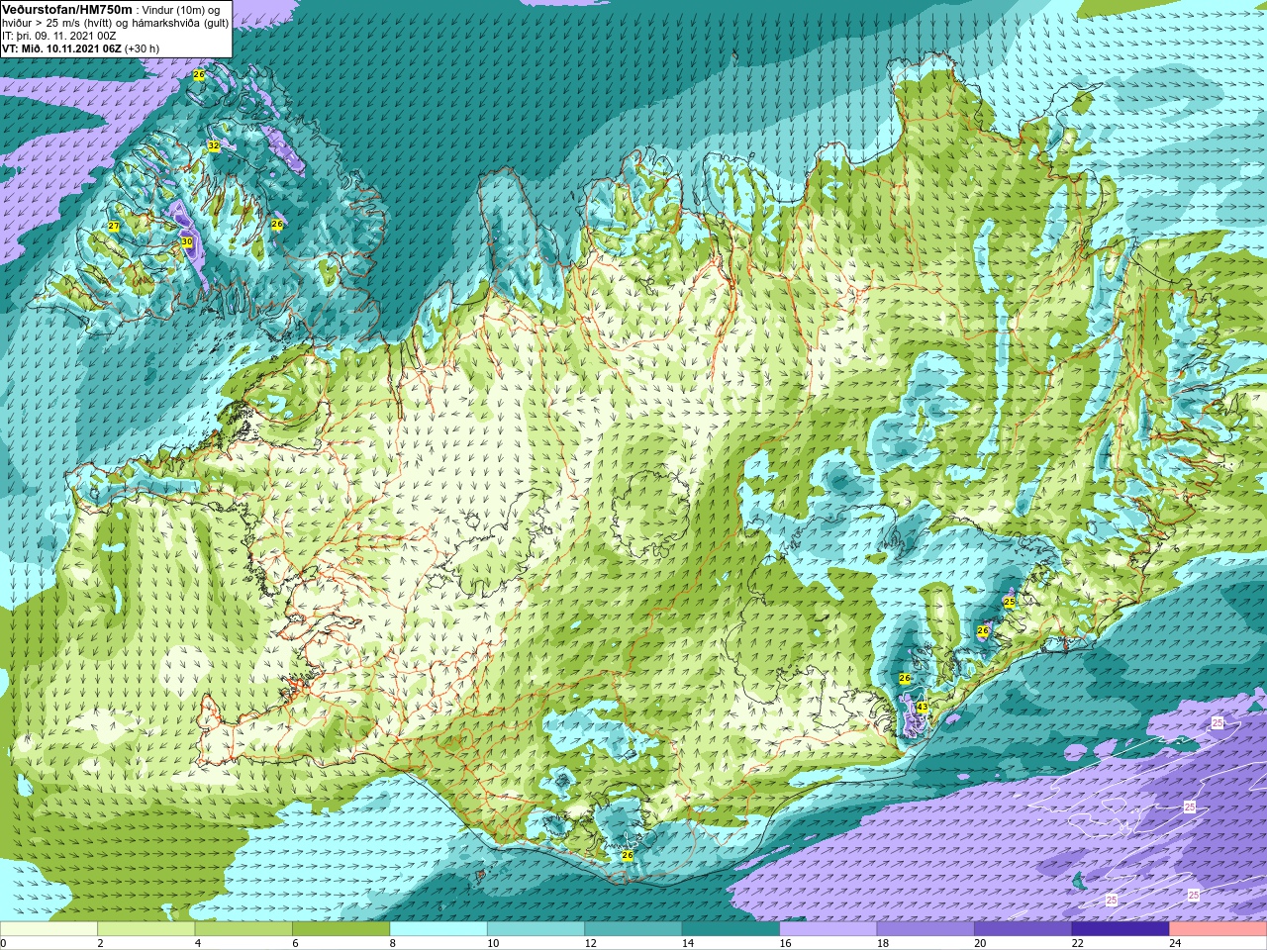Select the yellow gust label 27
The height and width of the screenshot is (950, 1267).
pyautogui.click(x=114, y=227)
